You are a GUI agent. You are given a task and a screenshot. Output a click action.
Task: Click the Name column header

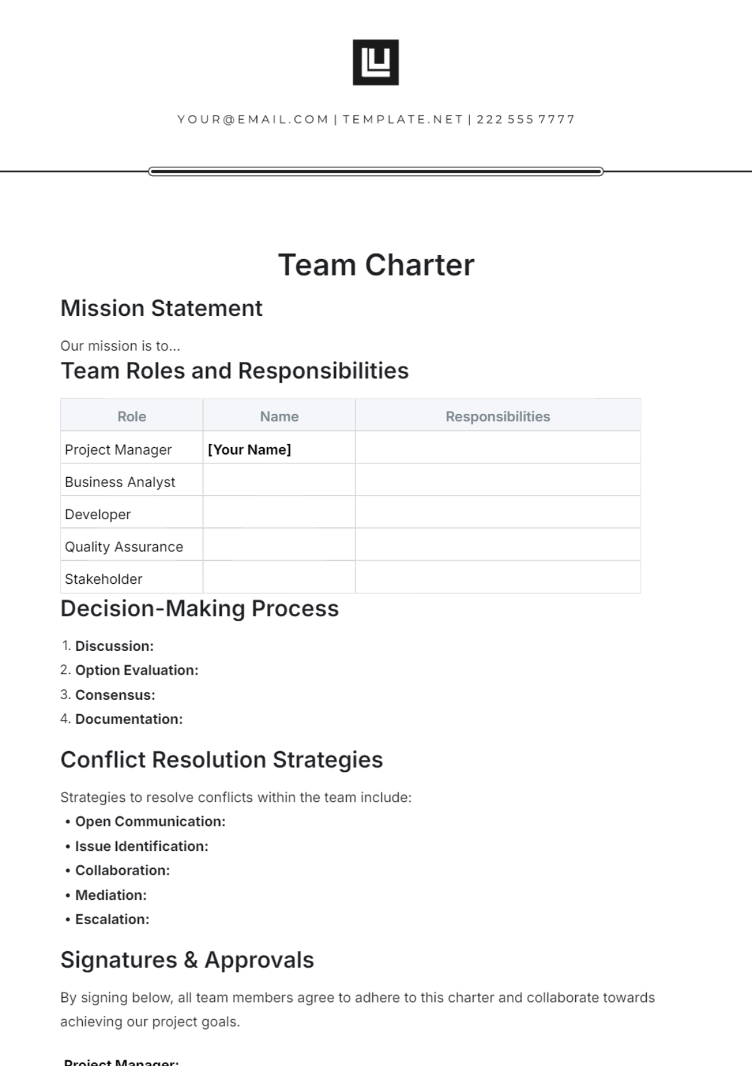279,416
